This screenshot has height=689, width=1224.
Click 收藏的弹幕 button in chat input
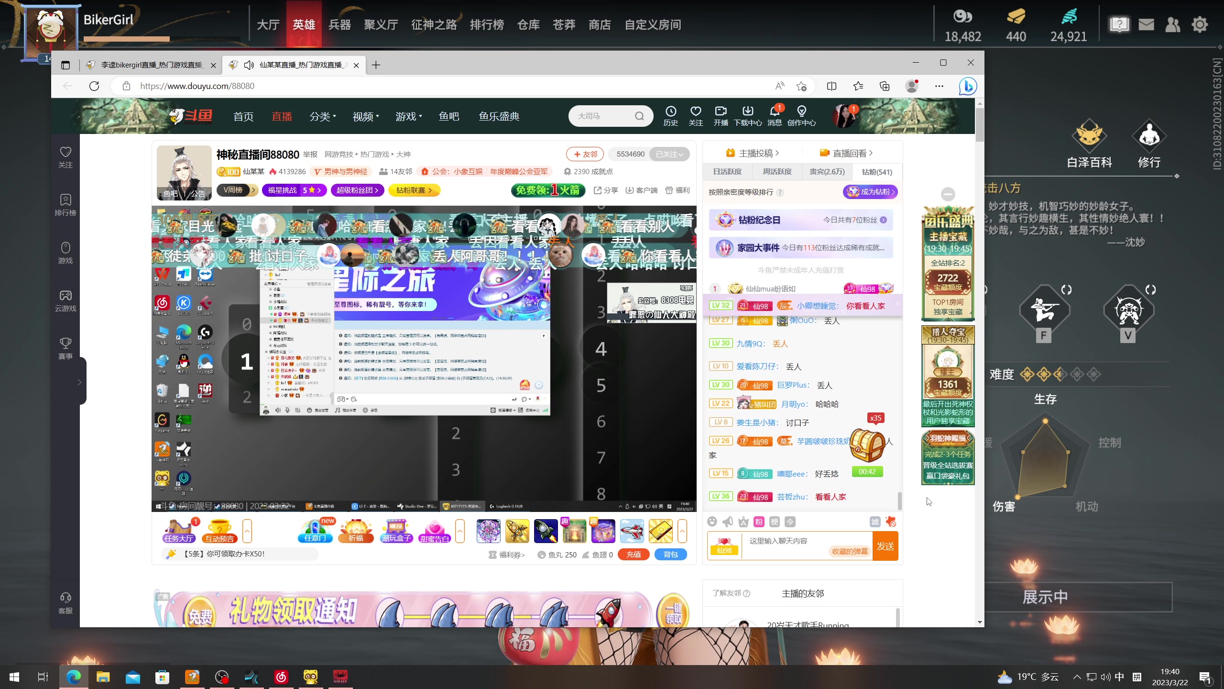[850, 551]
